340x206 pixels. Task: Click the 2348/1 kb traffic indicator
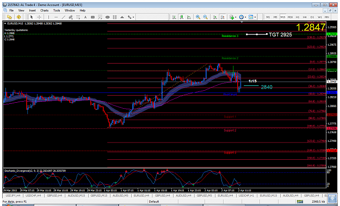tap(318, 202)
